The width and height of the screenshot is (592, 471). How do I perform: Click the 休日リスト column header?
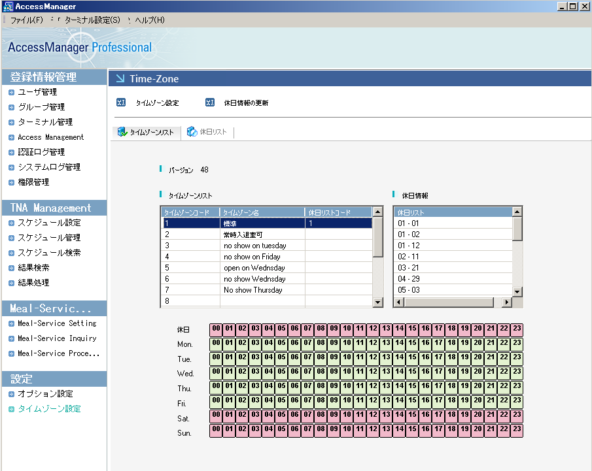point(453,212)
